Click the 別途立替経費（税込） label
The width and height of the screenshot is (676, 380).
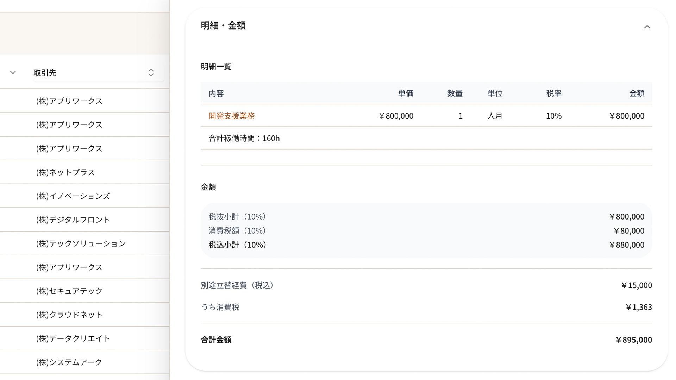coord(238,285)
